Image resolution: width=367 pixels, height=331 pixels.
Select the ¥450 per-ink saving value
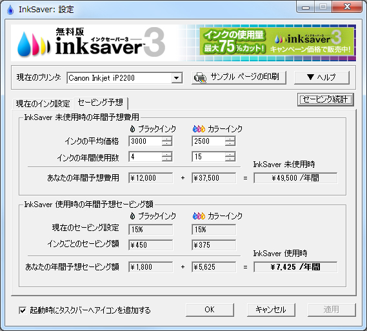pyautogui.click(x=151, y=245)
